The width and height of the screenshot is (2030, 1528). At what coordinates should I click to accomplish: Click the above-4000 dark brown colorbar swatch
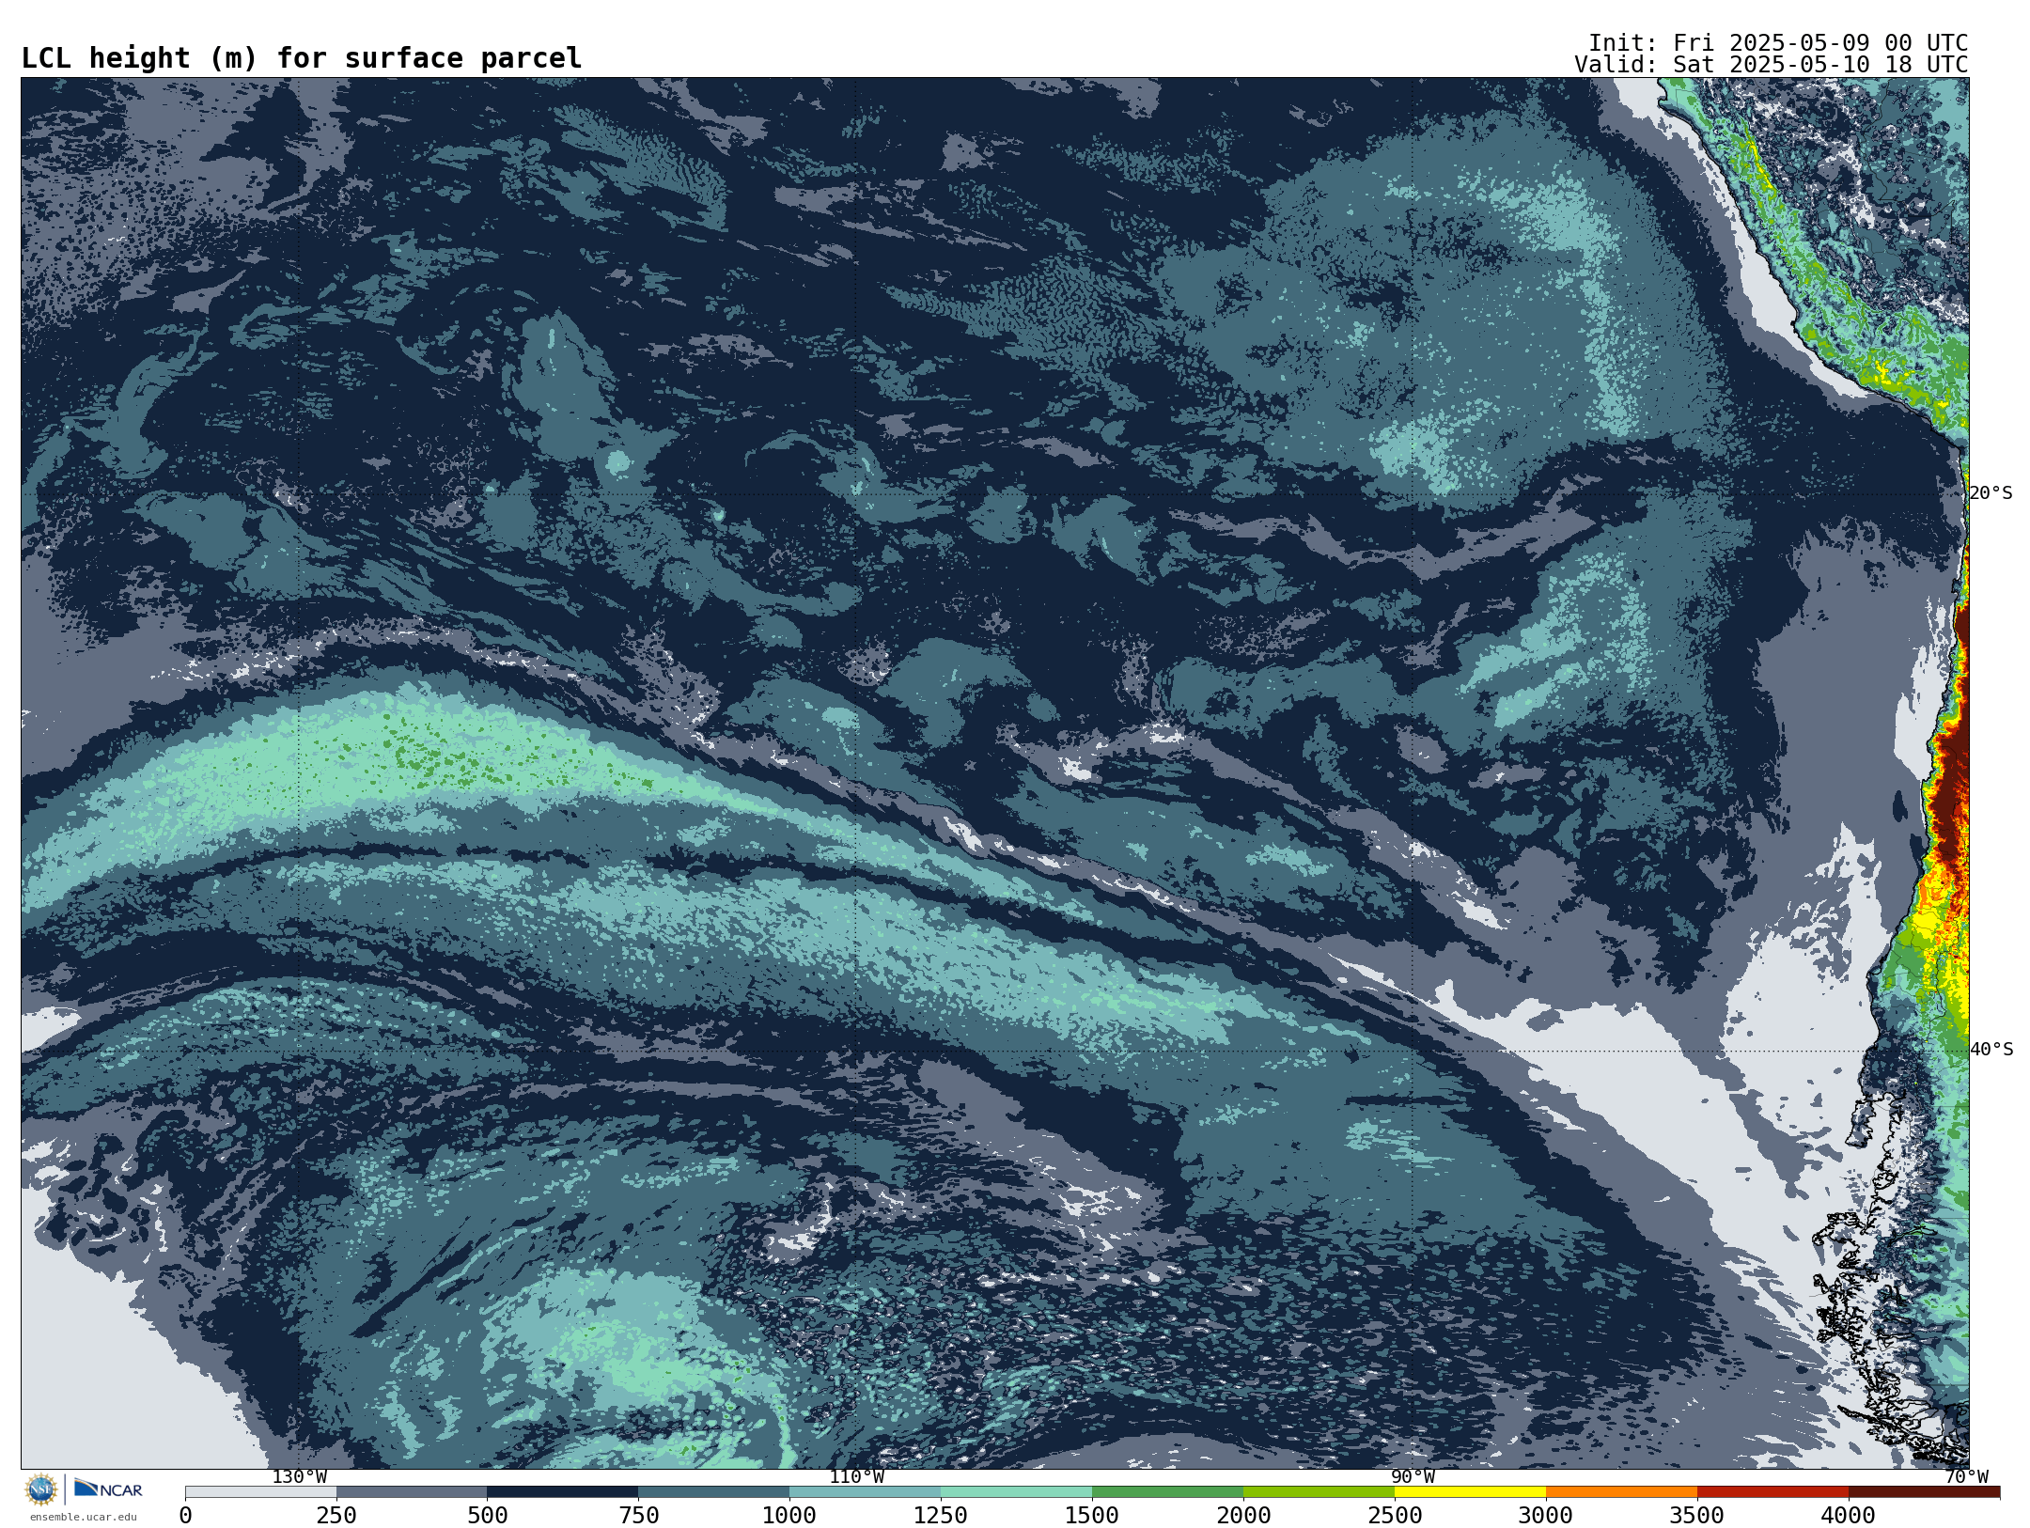tap(1925, 1492)
